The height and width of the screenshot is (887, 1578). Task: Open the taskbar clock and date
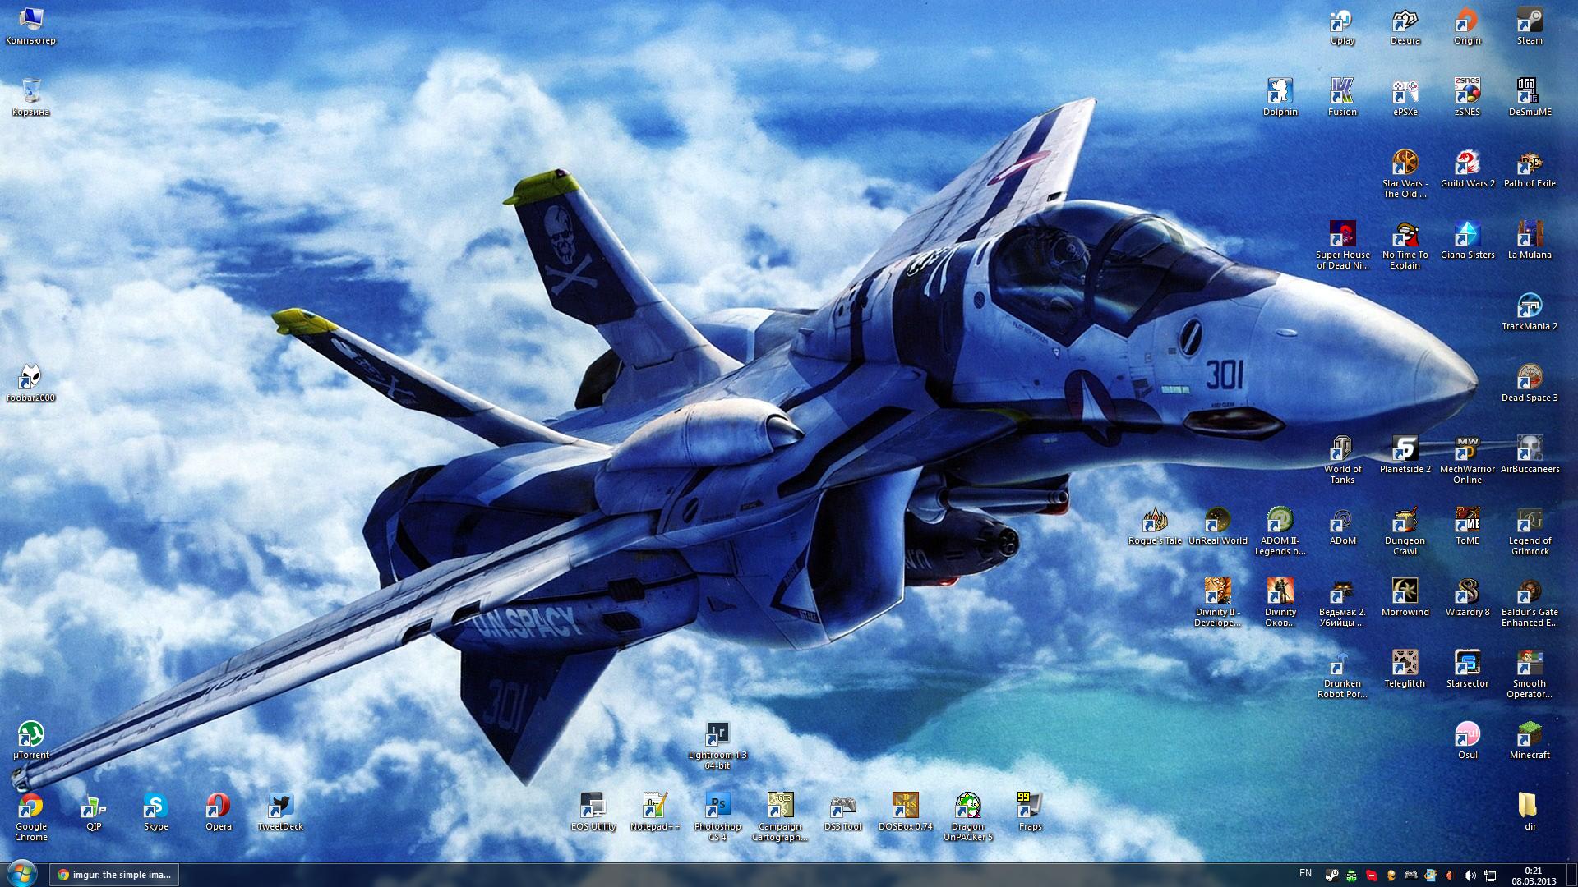1533,876
